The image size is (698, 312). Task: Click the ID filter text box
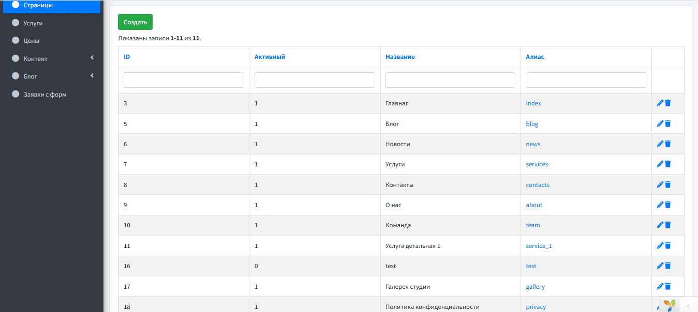pos(184,80)
